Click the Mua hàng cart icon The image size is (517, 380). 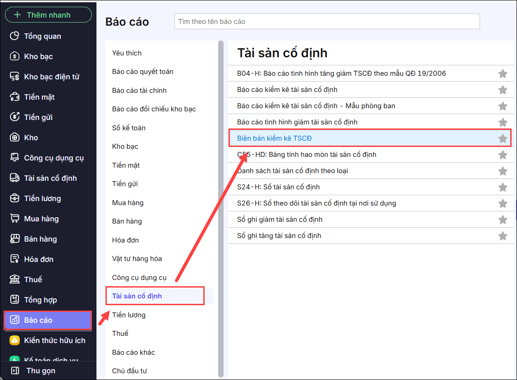(x=14, y=219)
